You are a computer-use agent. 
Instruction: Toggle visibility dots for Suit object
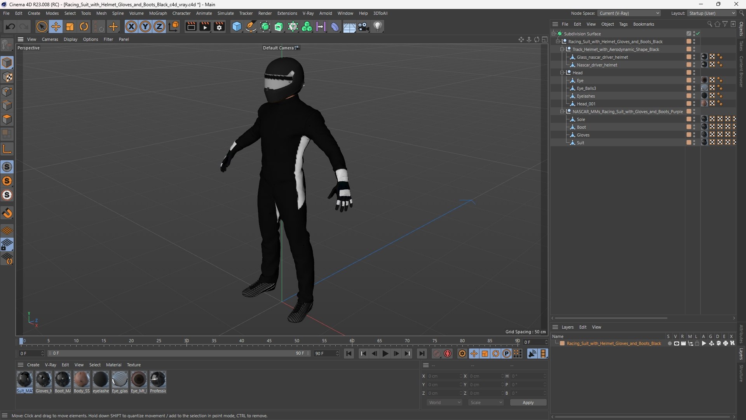[x=694, y=143]
